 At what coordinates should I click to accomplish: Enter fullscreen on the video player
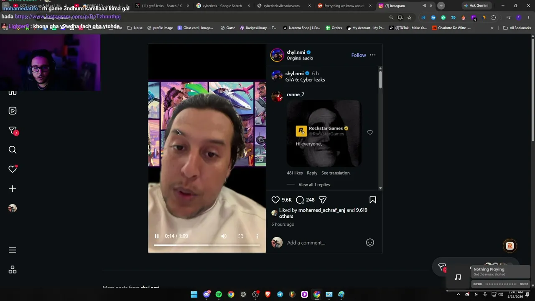tap(241, 236)
